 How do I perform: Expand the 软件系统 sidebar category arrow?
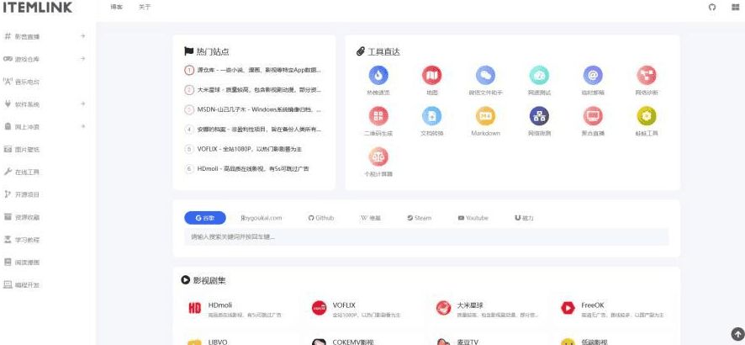[x=82, y=104]
